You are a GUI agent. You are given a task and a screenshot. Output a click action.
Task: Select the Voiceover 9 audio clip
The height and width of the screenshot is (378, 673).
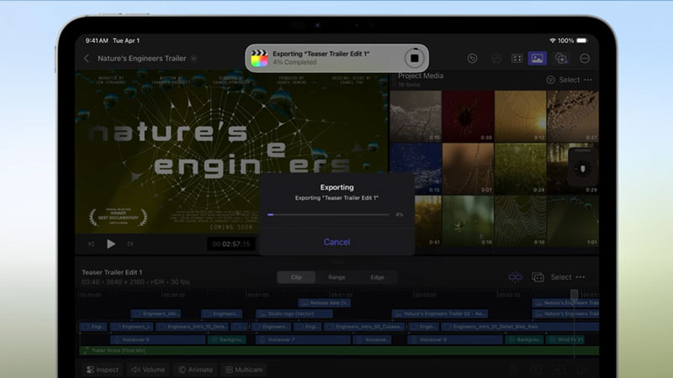point(455,339)
